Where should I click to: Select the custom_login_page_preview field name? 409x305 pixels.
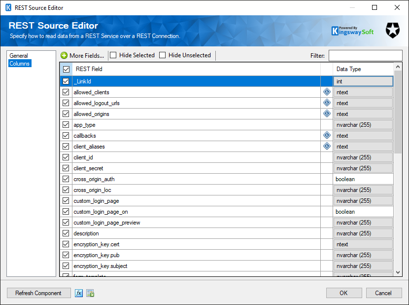pyautogui.click(x=106, y=223)
